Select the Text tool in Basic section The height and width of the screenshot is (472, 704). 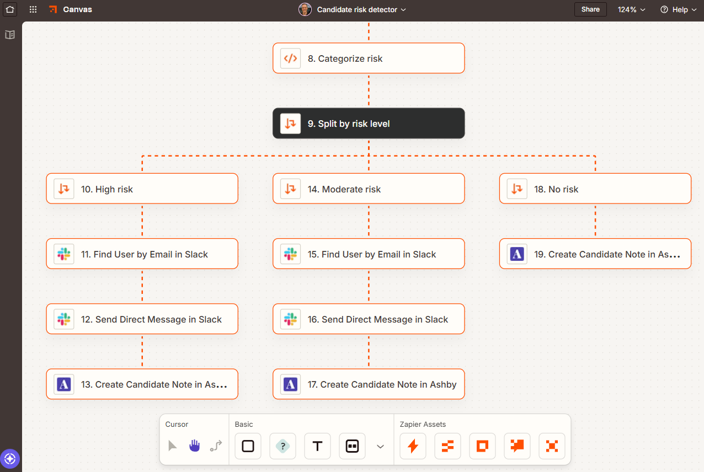[x=317, y=446]
